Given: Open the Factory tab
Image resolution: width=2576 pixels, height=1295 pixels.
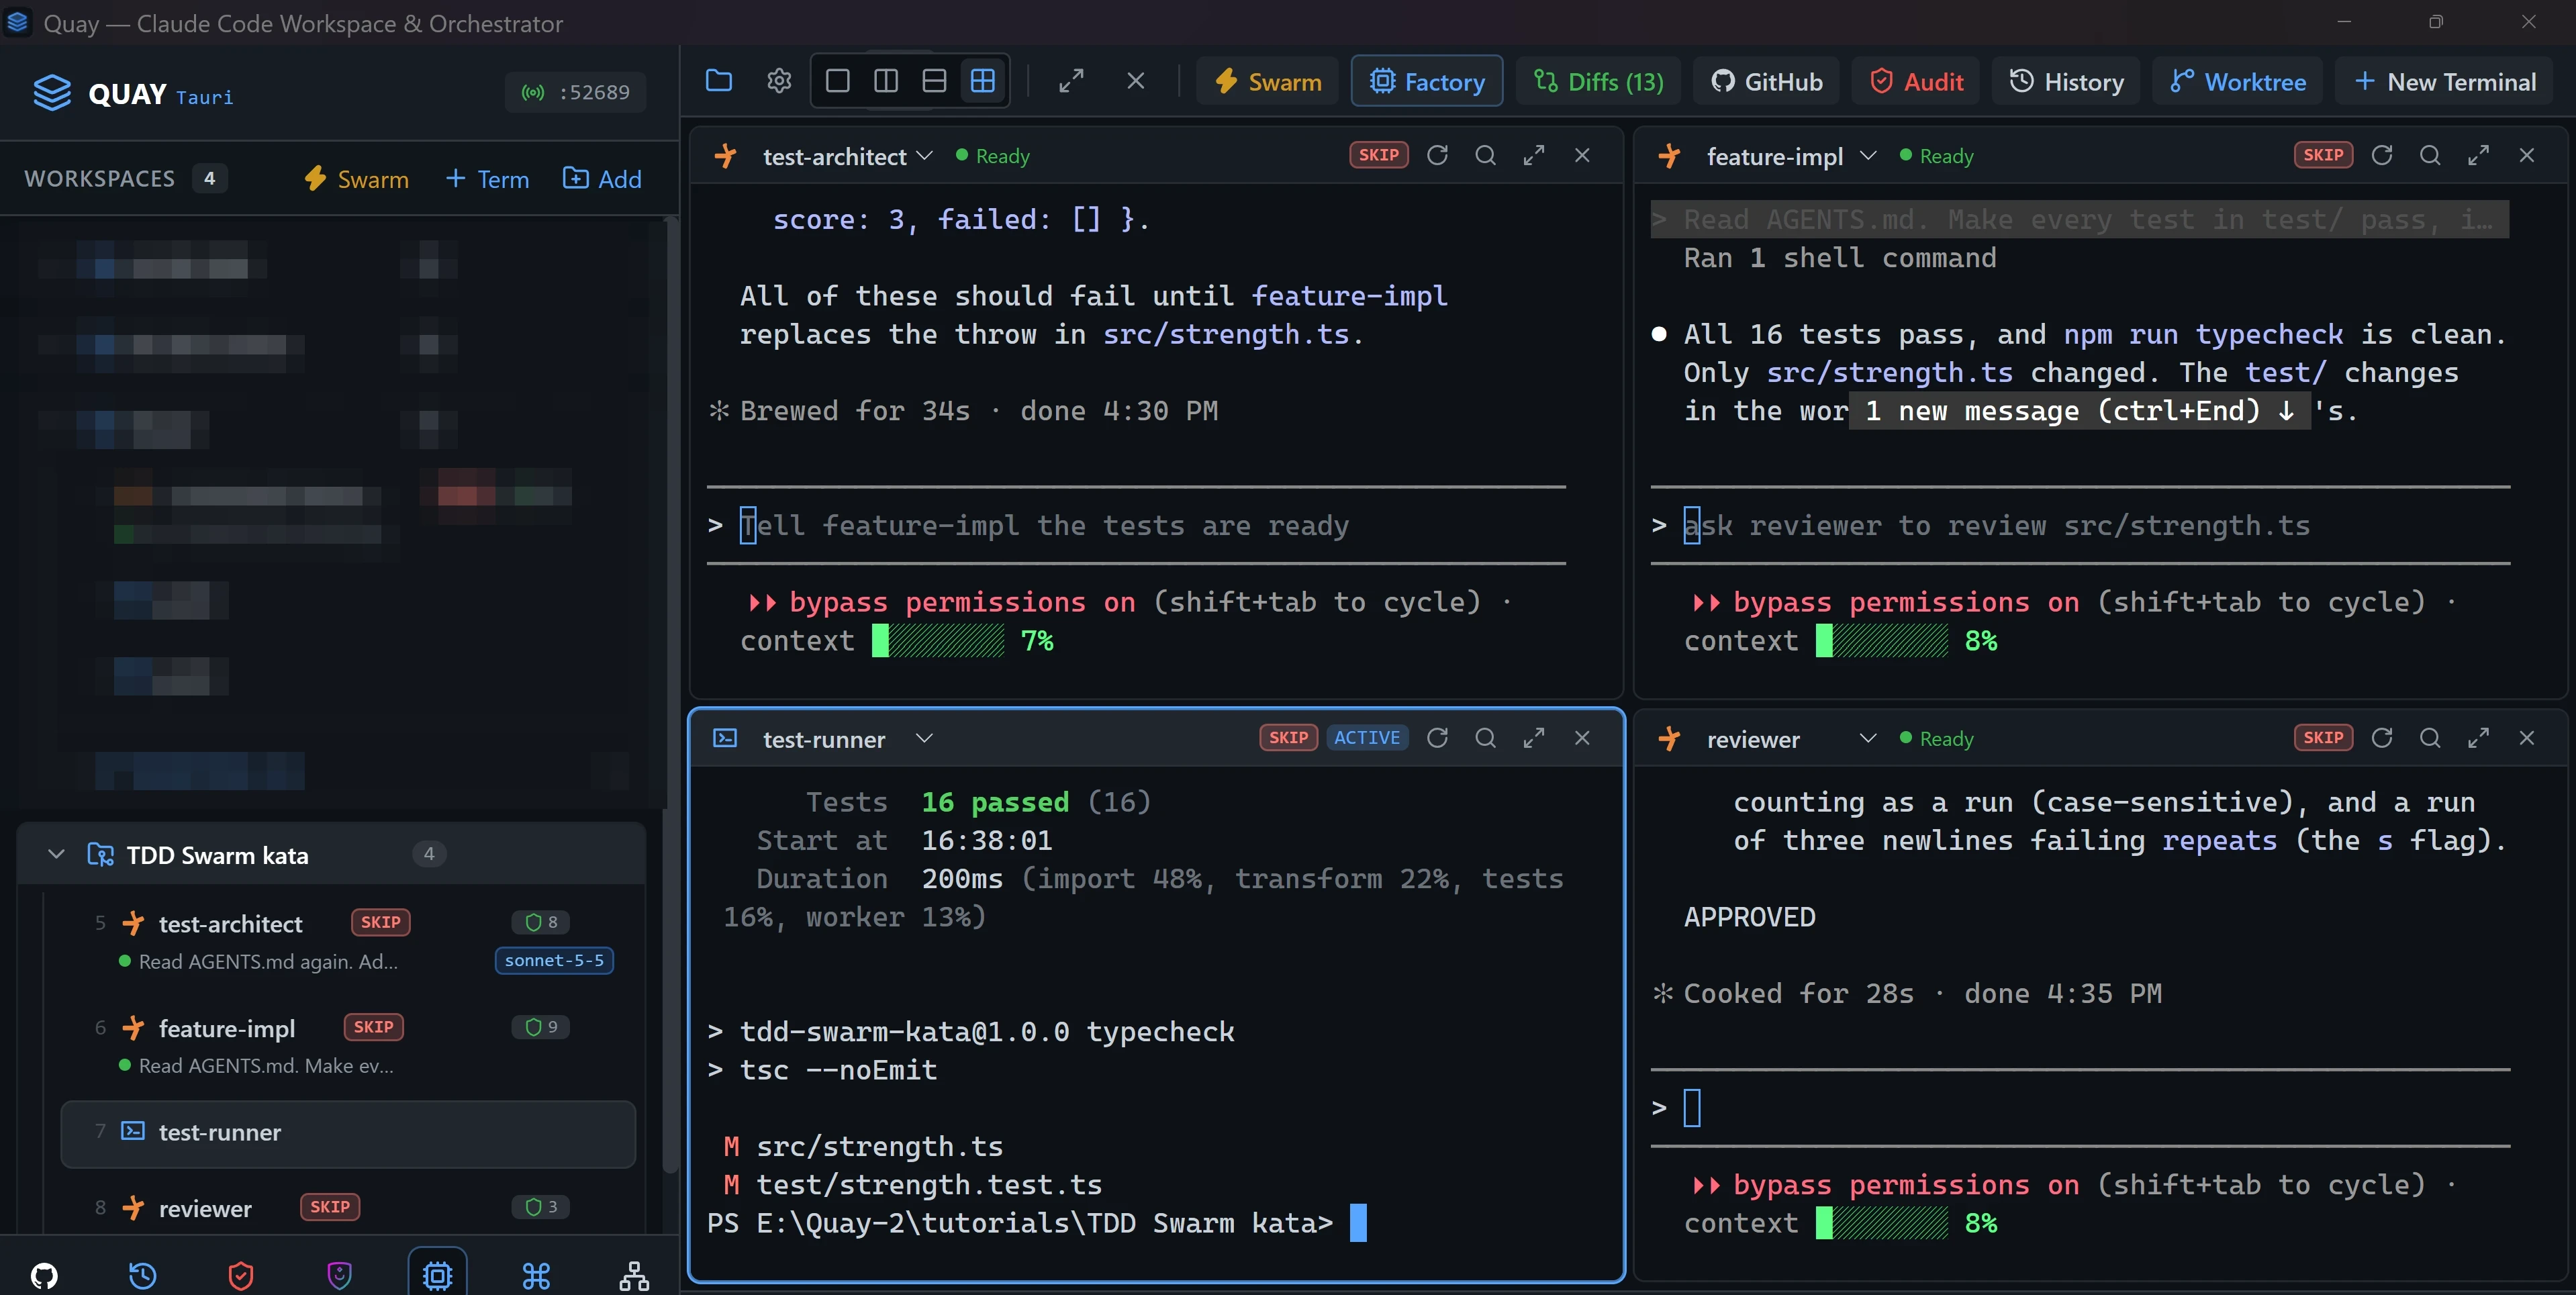Looking at the screenshot, I should 1426,81.
